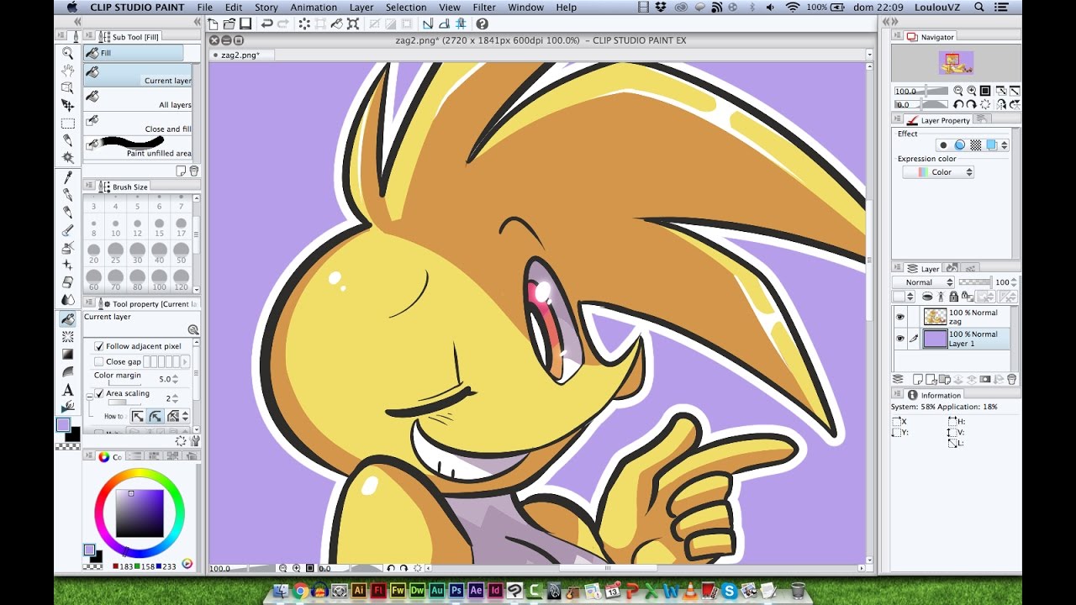Select the Eraser tool
1076x605 pixels.
(x=68, y=282)
